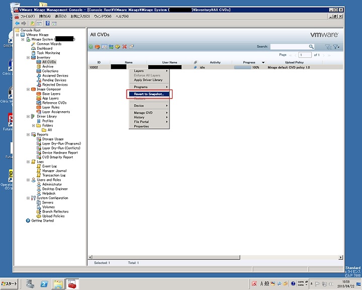Open Layers submenu in context menu
362x290 pixels.
click(x=149, y=71)
